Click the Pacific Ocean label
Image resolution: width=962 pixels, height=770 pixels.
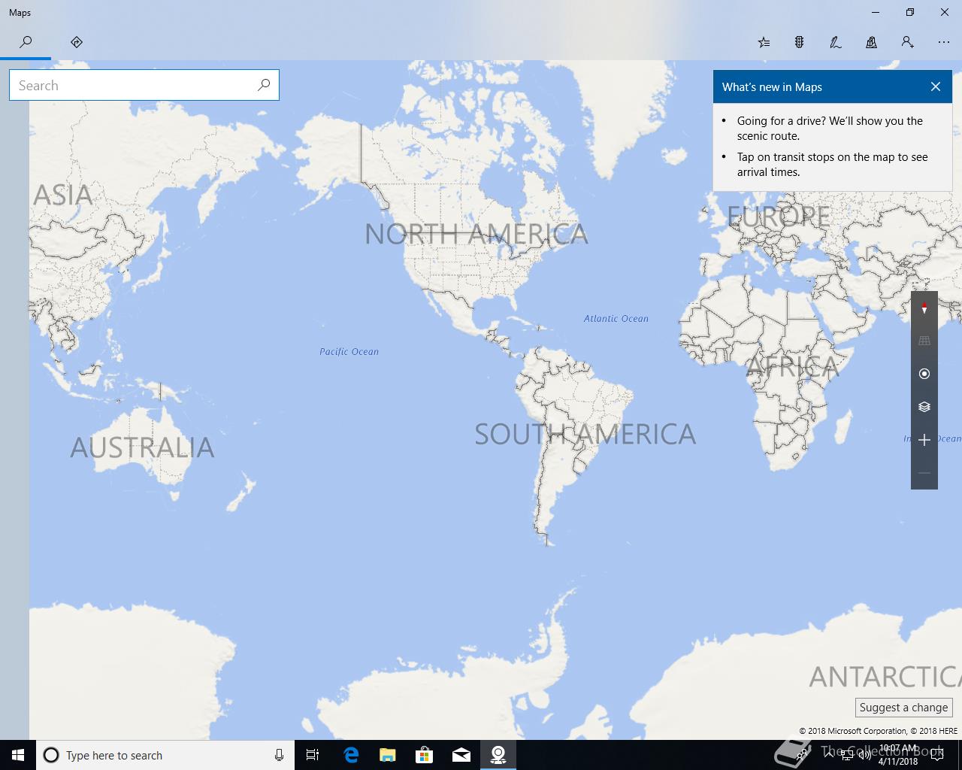[349, 351]
